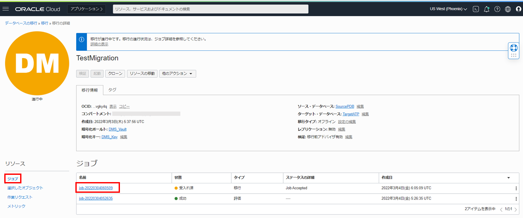Click the help question mark icon
Viewport: 523px width, 218px height.
[497, 9]
